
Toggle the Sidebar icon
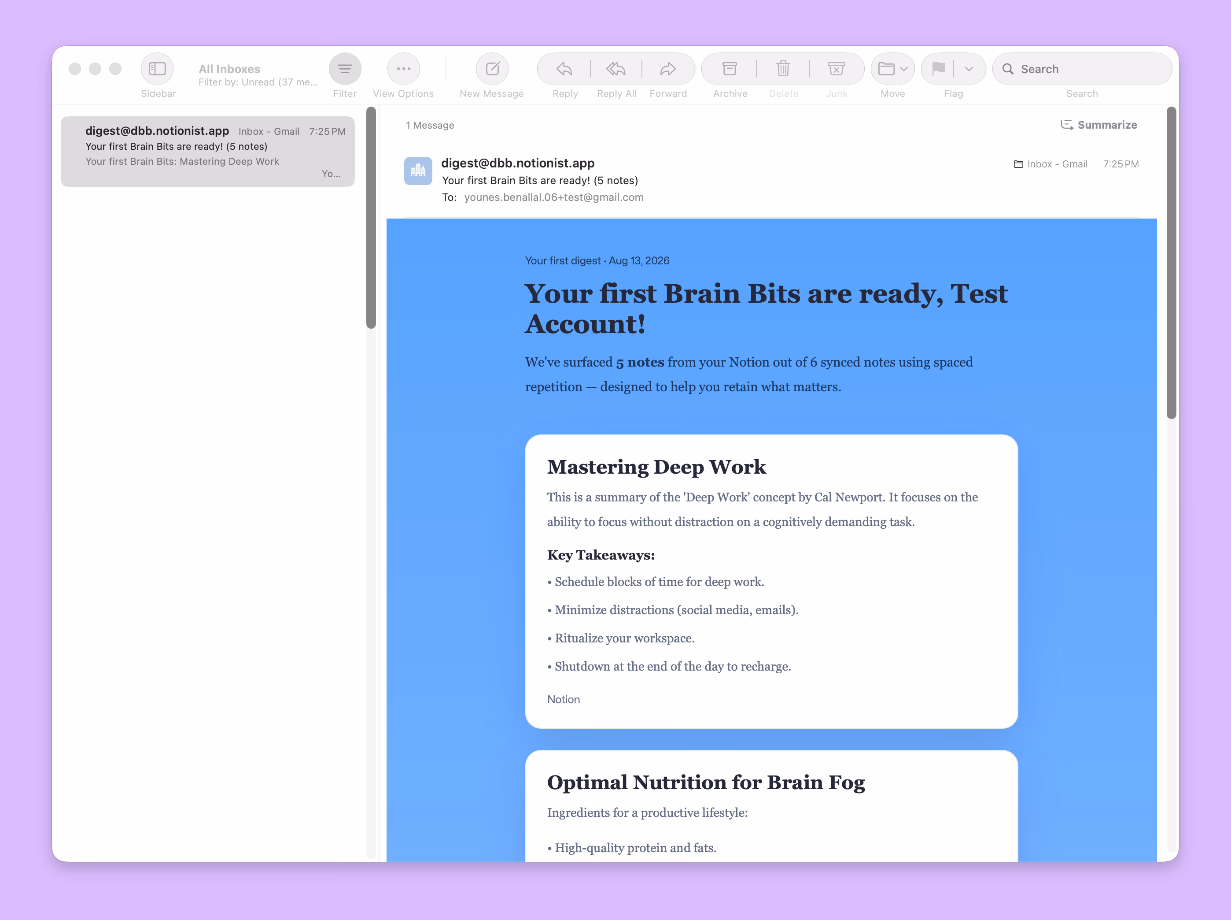pyautogui.click(x=158, y=69)
